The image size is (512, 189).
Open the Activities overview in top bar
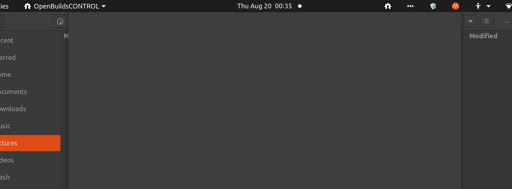tap(5, 6)
